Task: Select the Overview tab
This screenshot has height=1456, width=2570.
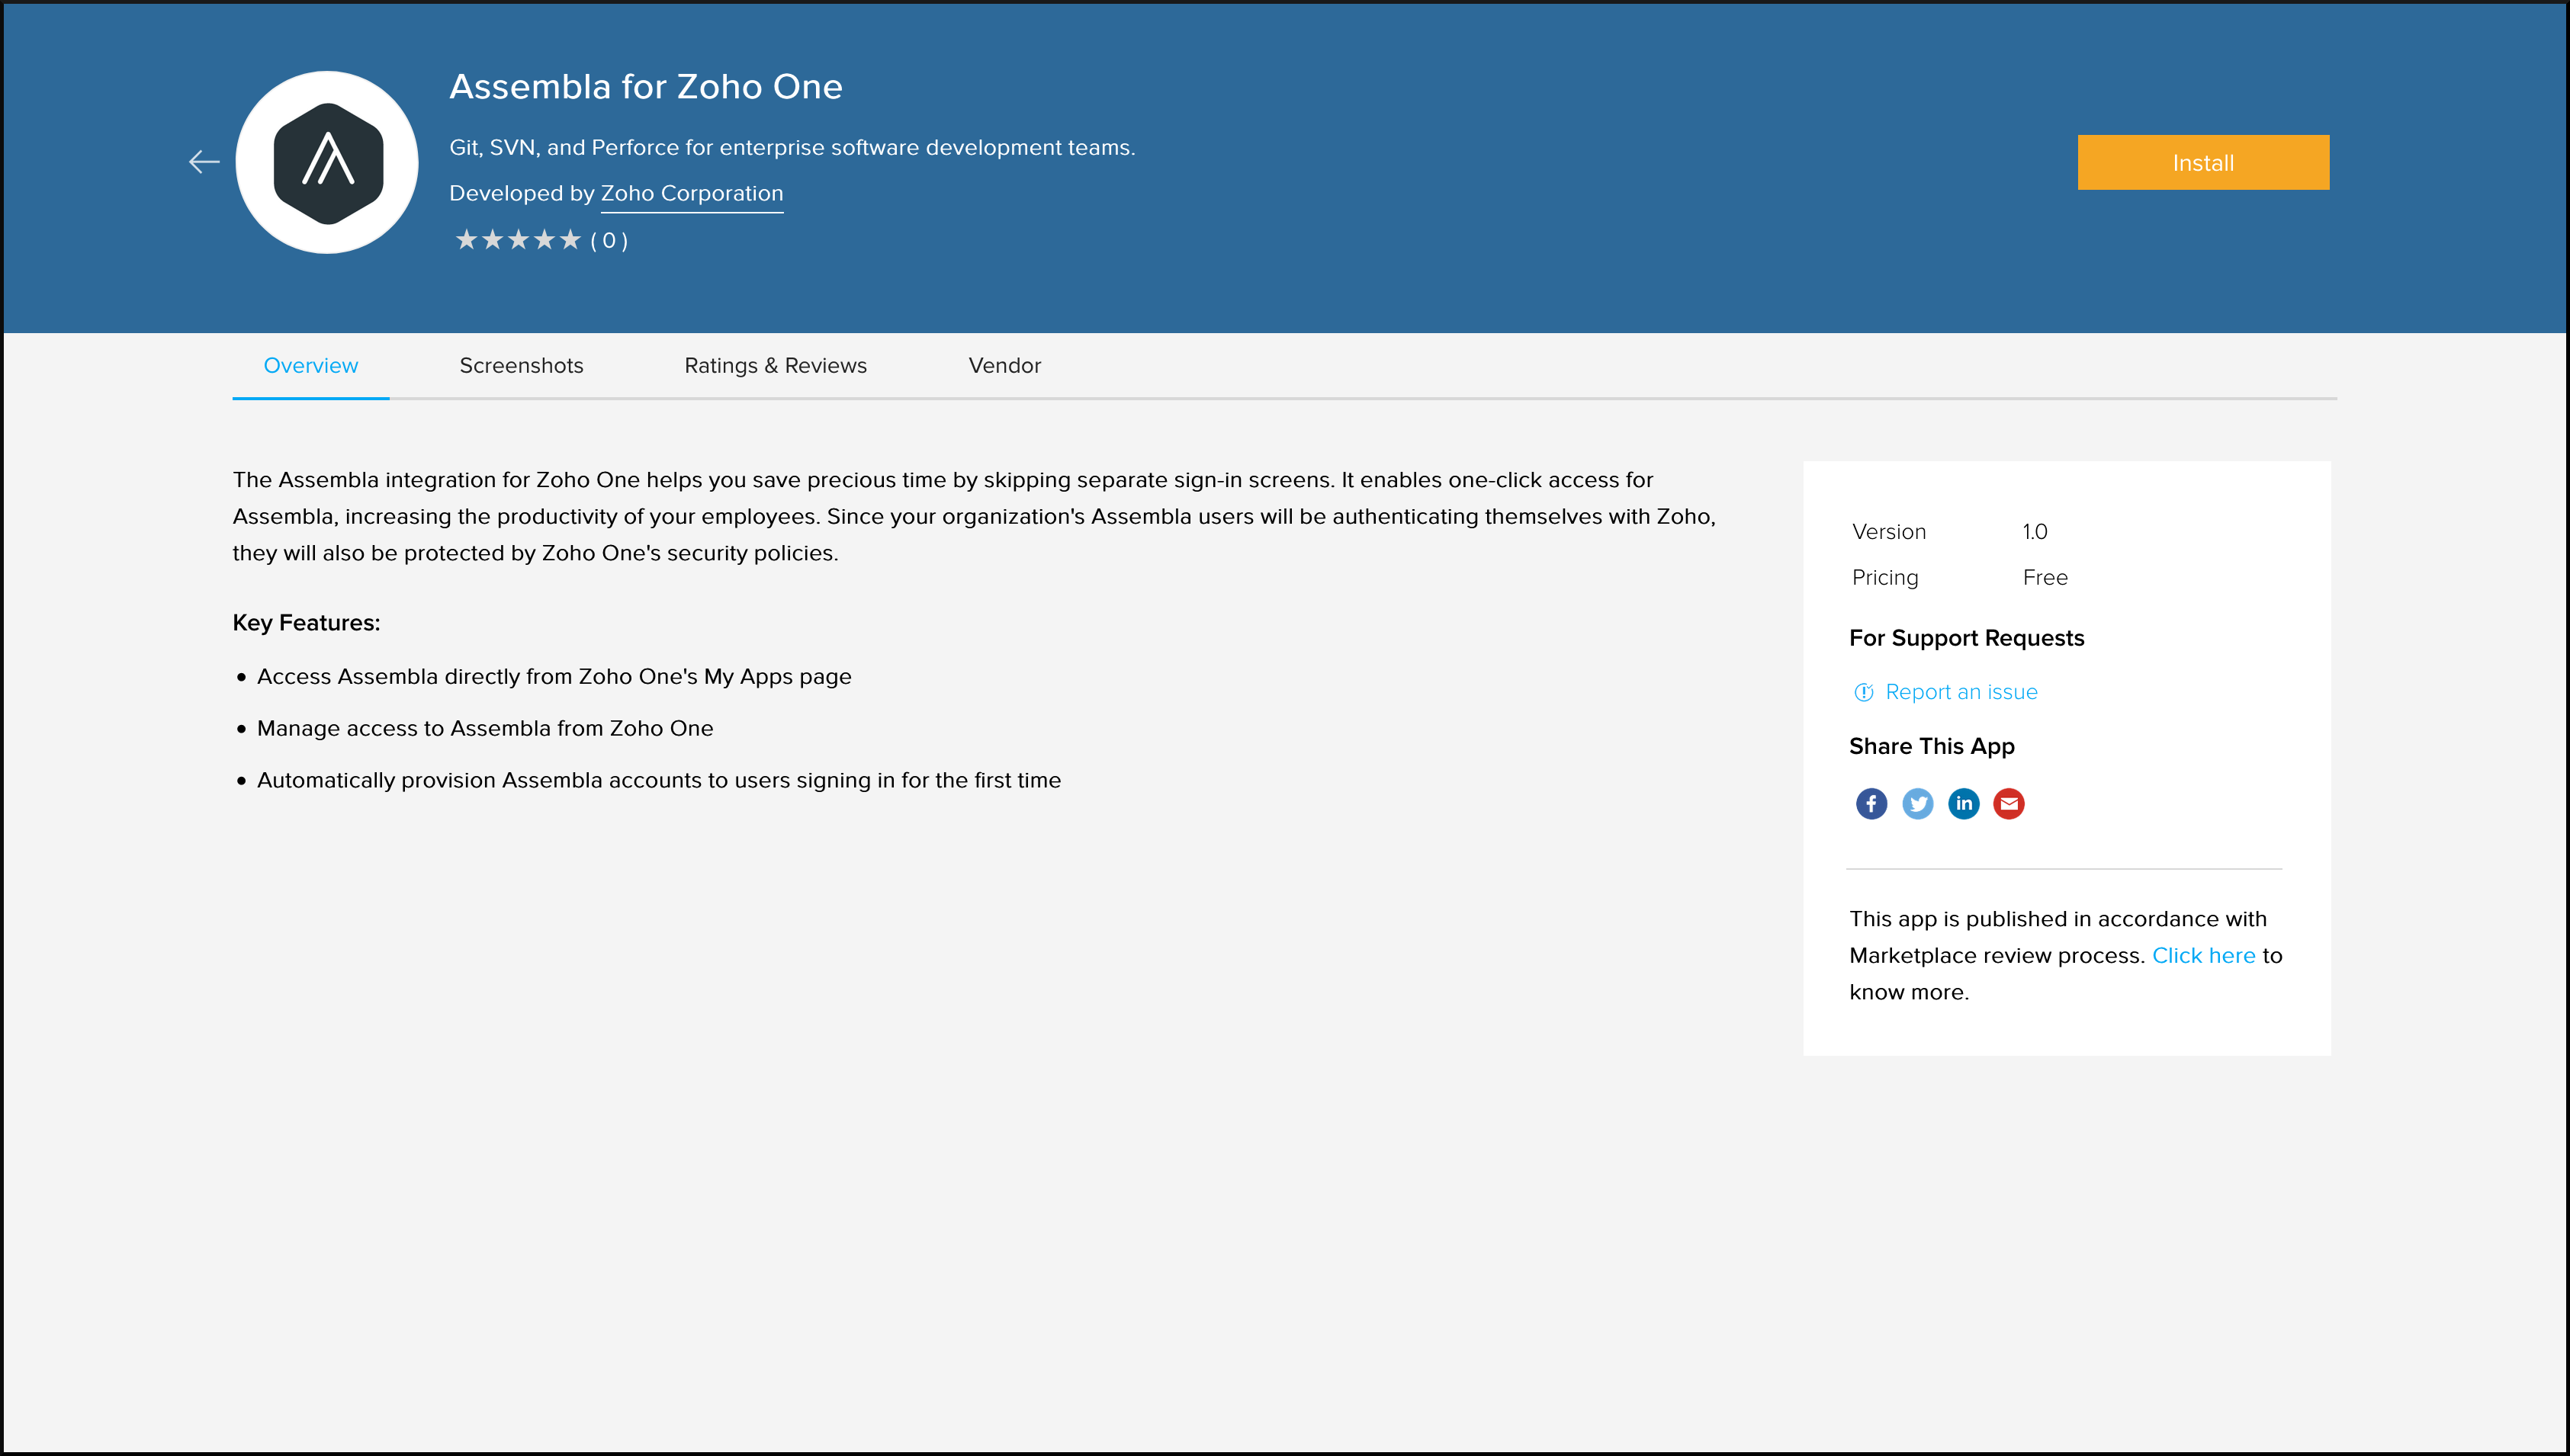Action: click(310, 365)
